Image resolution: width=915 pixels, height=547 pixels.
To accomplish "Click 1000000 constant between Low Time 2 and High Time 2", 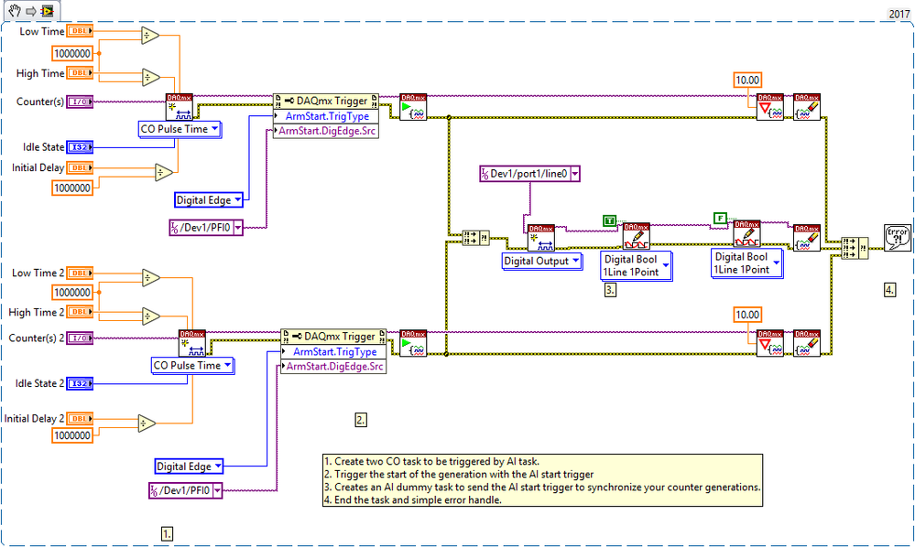I will point(72,292).
